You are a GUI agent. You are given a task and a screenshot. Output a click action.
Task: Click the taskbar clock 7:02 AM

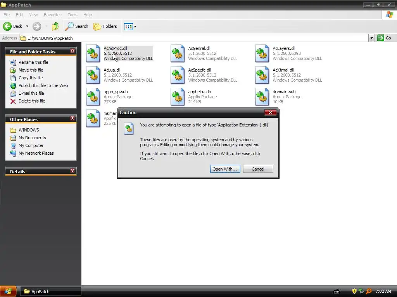tap(383, 291)
